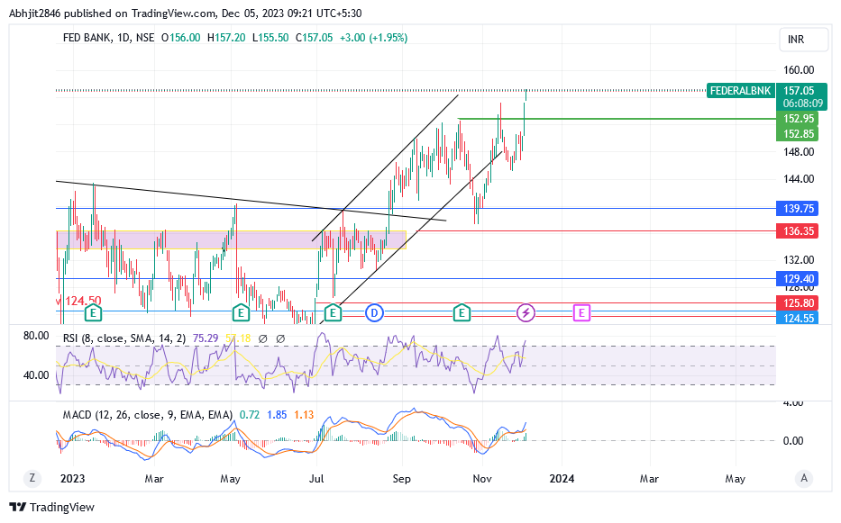Select the 136.35 red level label
This screenshot has width=841, height=523.
798,231
